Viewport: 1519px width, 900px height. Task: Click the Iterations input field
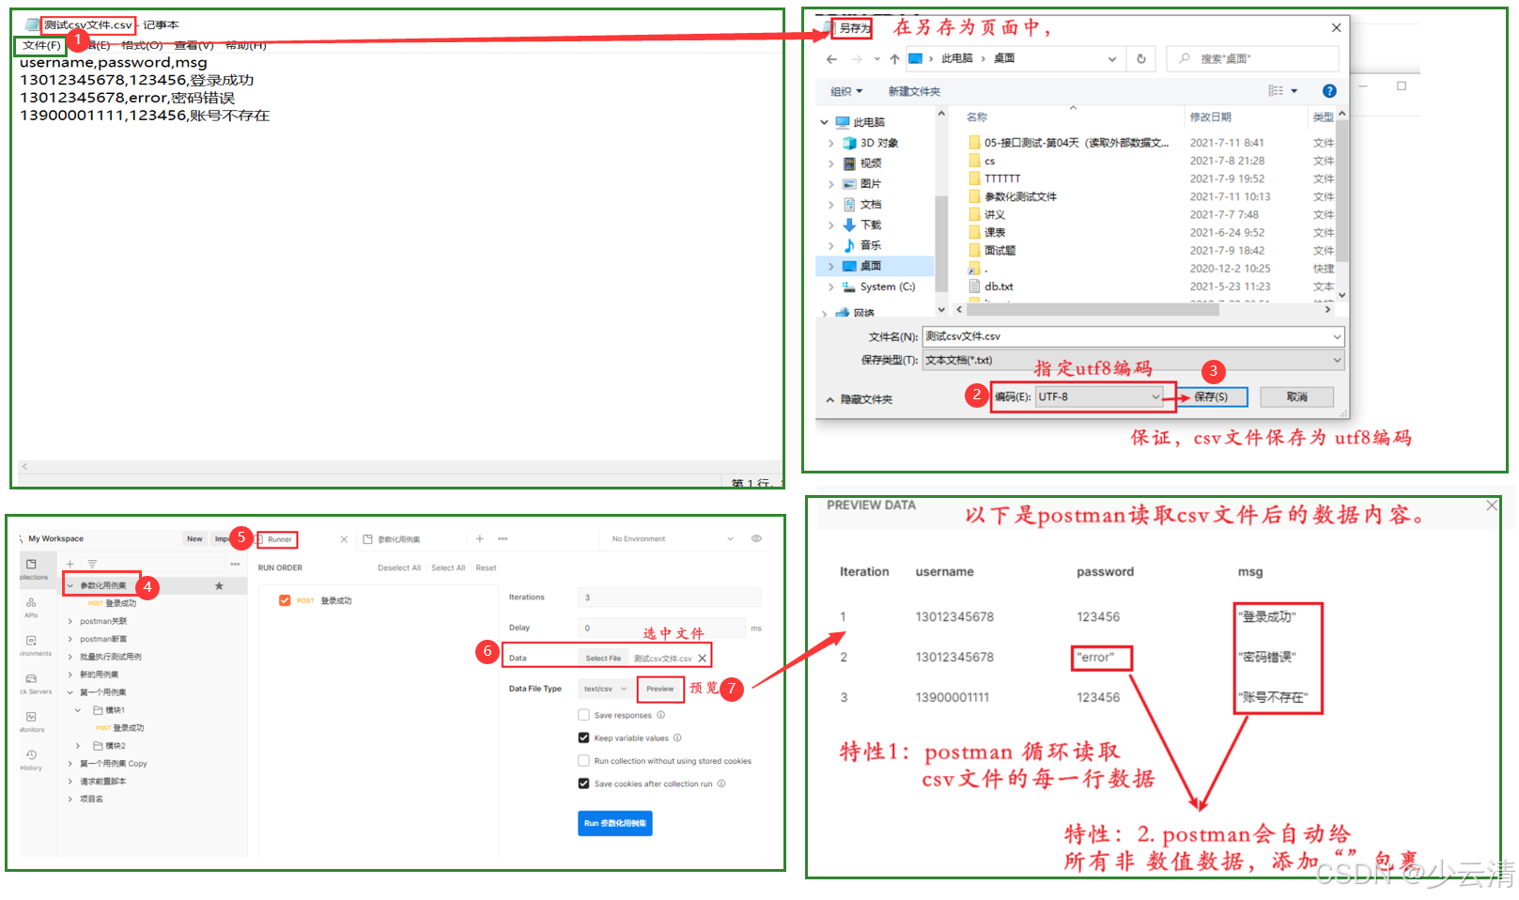tap(669, 597)
